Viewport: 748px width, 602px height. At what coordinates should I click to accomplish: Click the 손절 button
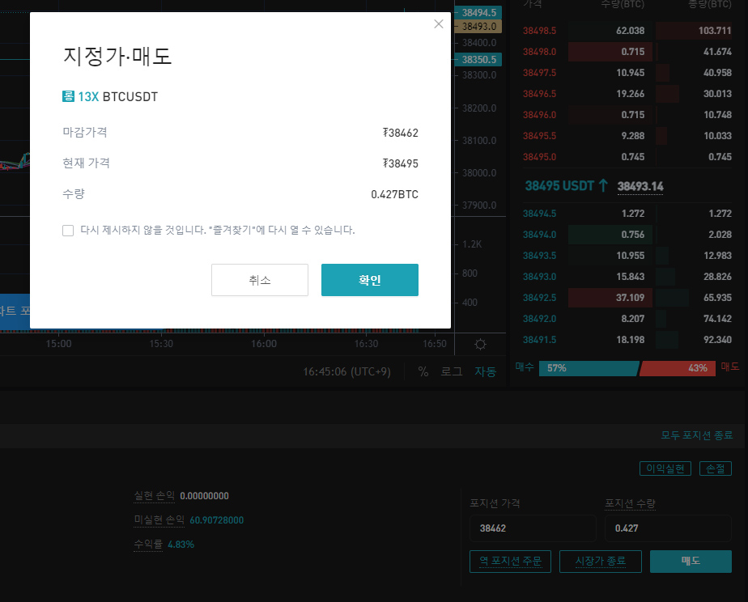(x=715, y=468)
